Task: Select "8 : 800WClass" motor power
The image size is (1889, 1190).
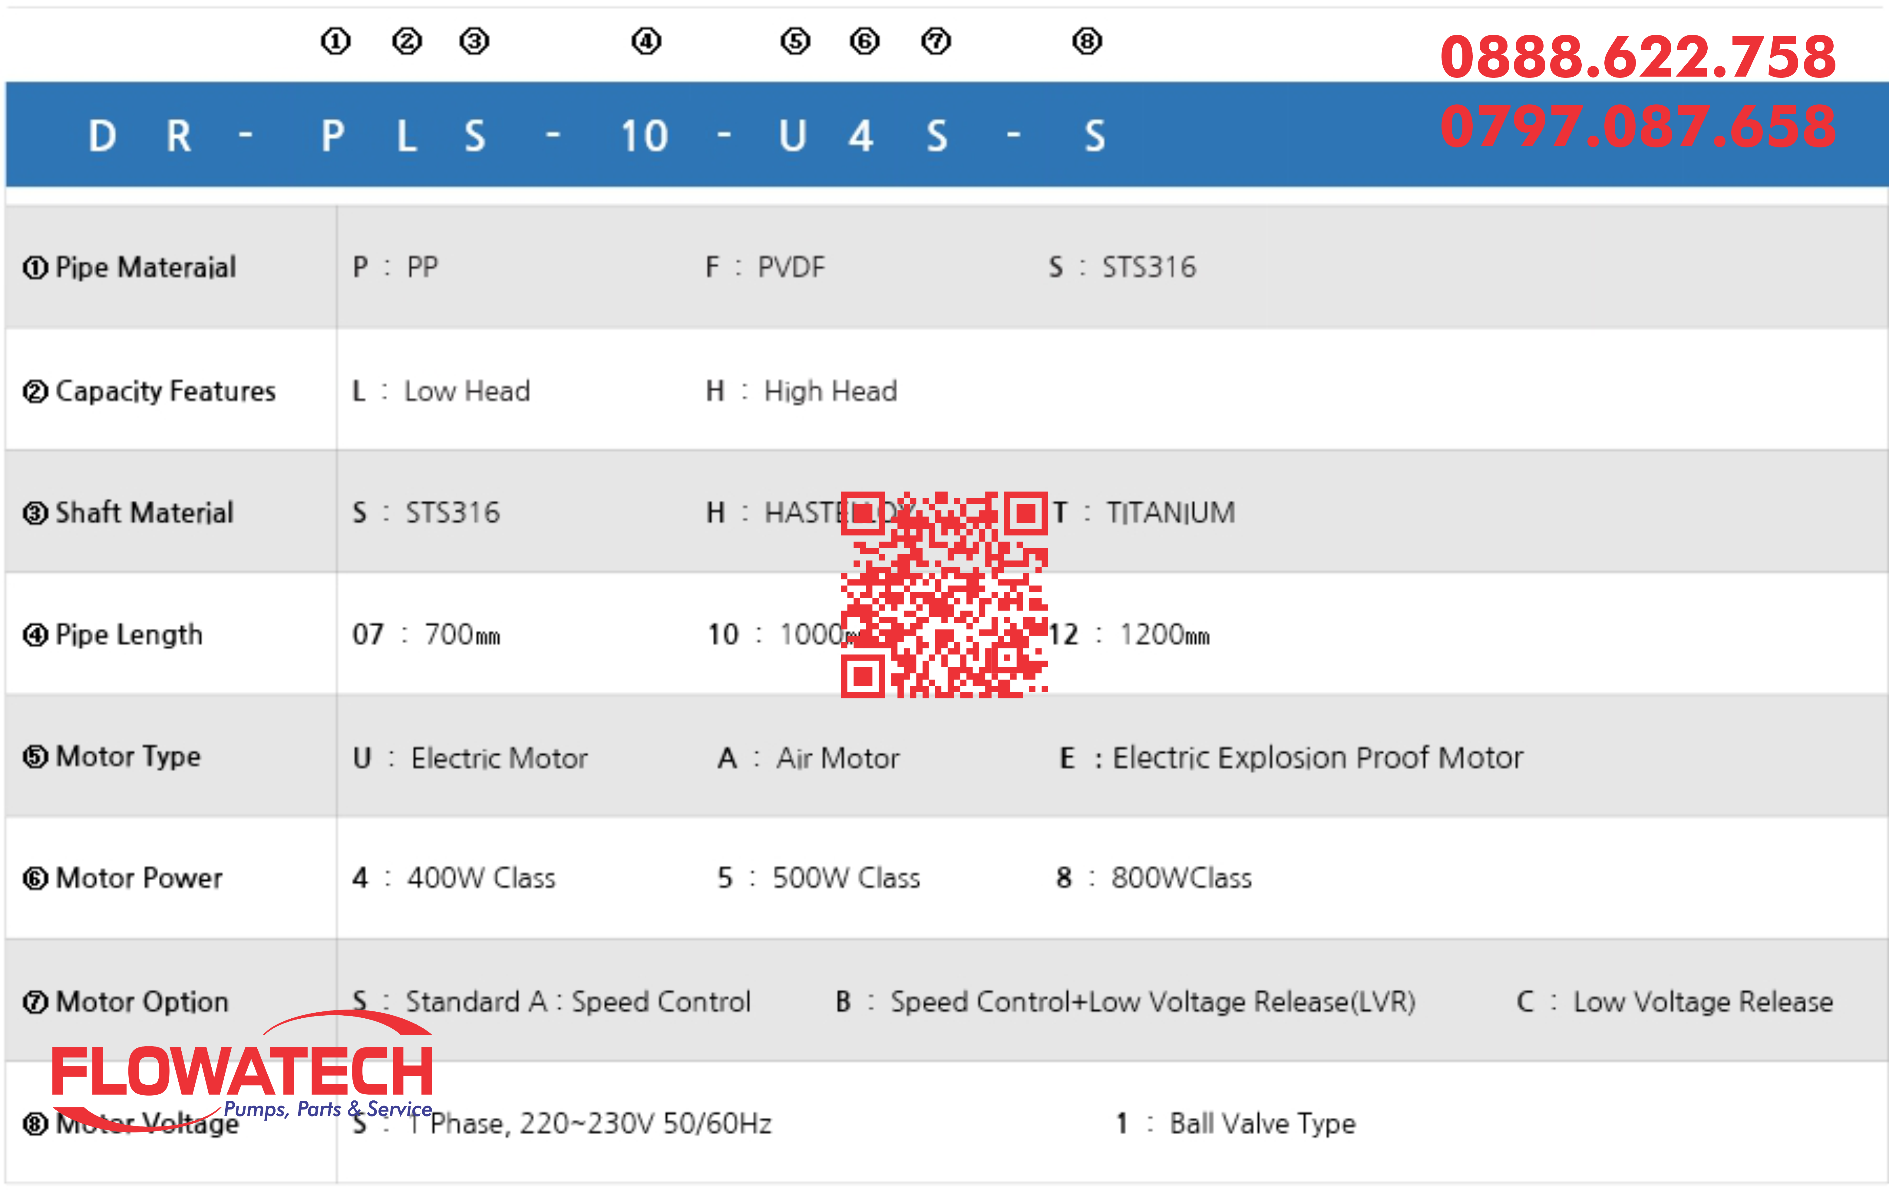Action: (1154, 878)
